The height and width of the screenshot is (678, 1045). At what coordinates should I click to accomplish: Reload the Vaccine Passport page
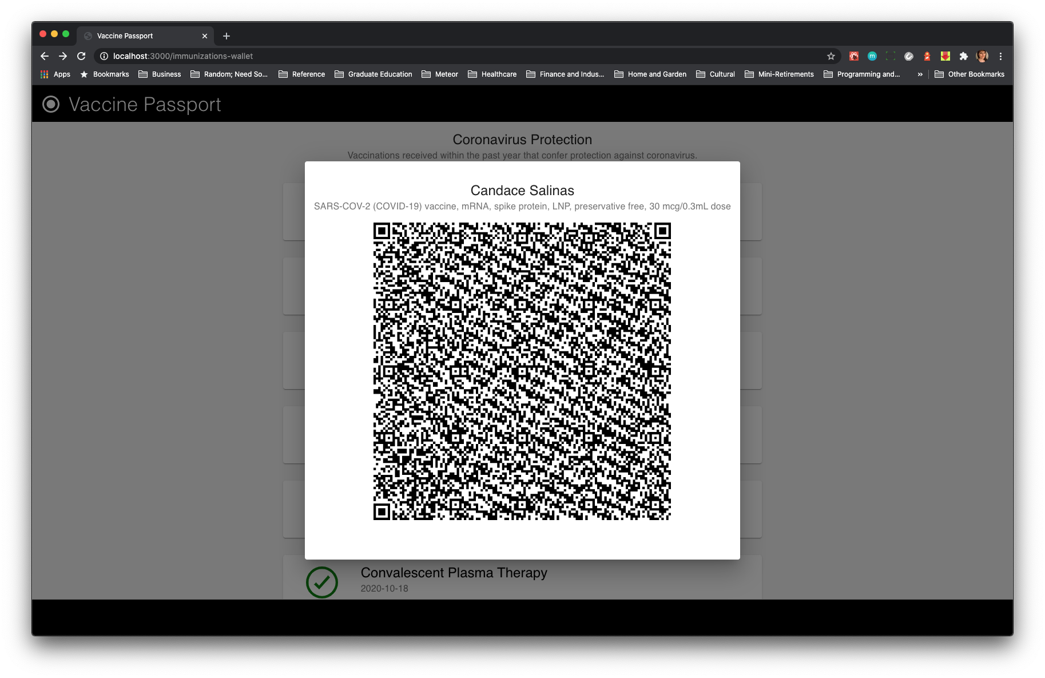pyautogui.click(x=81, y=56)
